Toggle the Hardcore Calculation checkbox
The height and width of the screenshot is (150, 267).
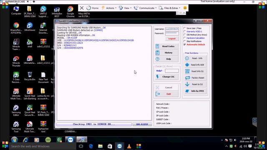(184, 38)
